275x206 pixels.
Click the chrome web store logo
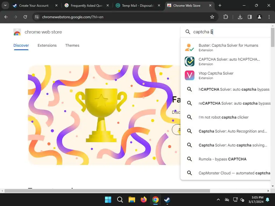pyautogui.click(x=17, y=32)
